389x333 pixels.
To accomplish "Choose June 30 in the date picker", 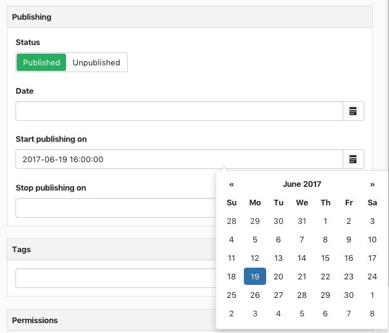I will coord(349,295).
